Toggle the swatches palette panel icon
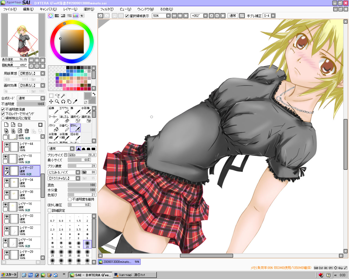 [76, 16]
